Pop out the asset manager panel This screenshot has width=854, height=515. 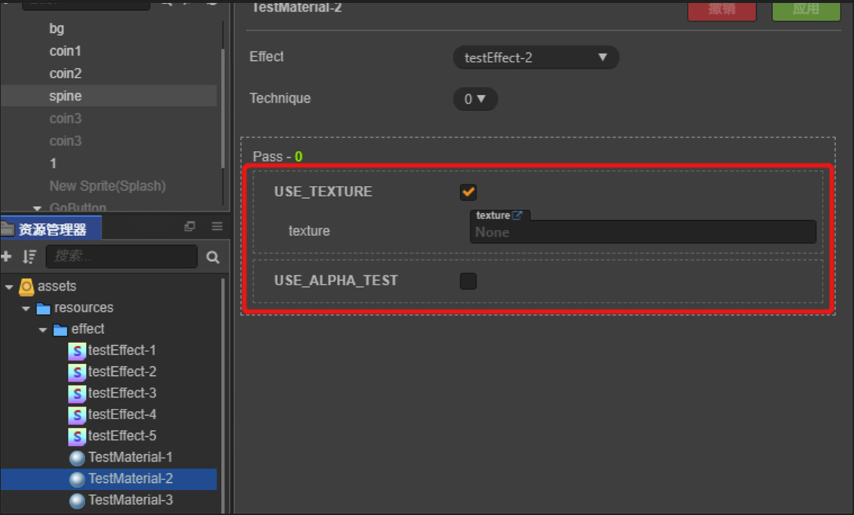point(189,226)
